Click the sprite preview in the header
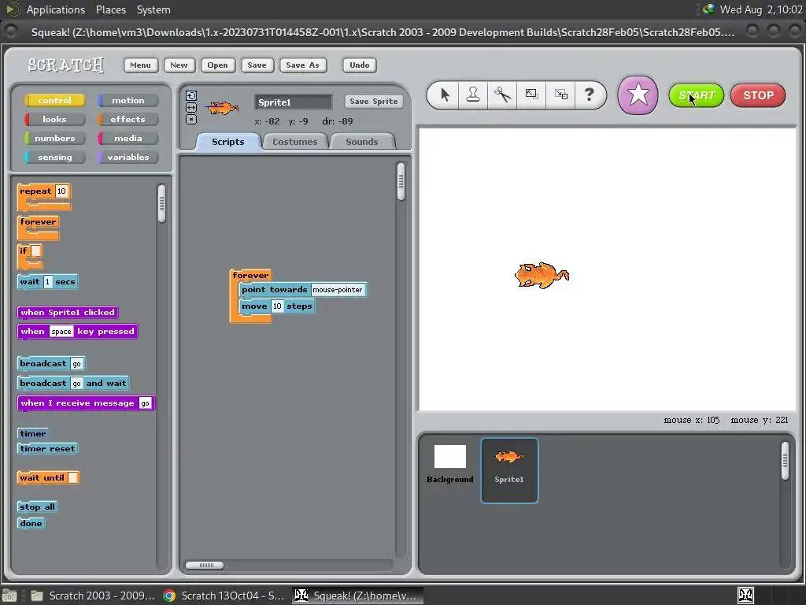The image size is (806, 605). tap(222, 108)
